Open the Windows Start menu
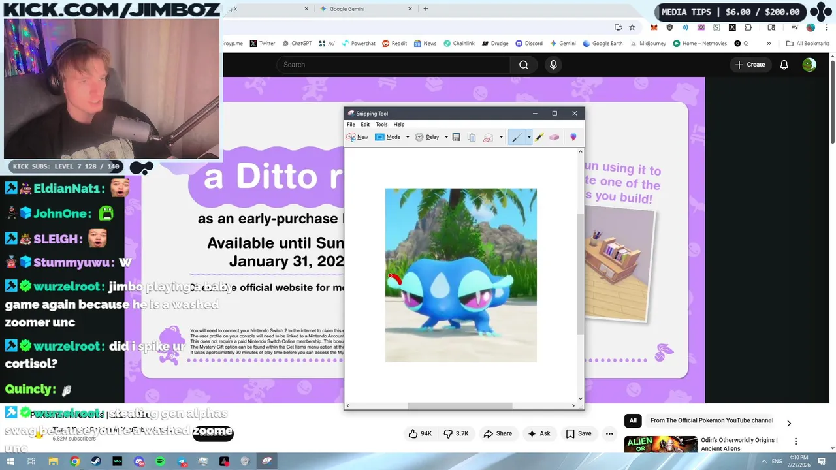 coord(10,462)
